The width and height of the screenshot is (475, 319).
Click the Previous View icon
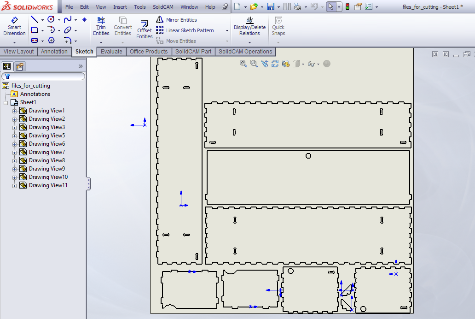[265, 64]
